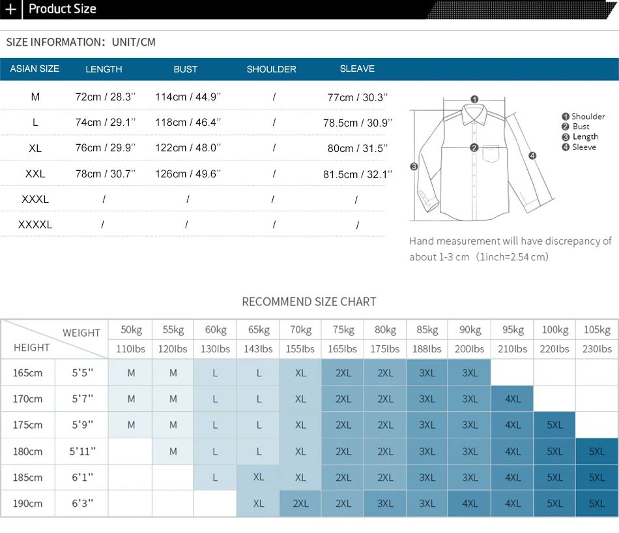Click the 126cm / 49.6'' bust cell
The height and width of the screenshot is (533, 619).
[x=188, y=174]
